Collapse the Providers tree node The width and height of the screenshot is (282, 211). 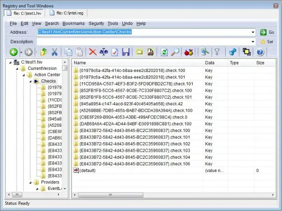[30, 182]
